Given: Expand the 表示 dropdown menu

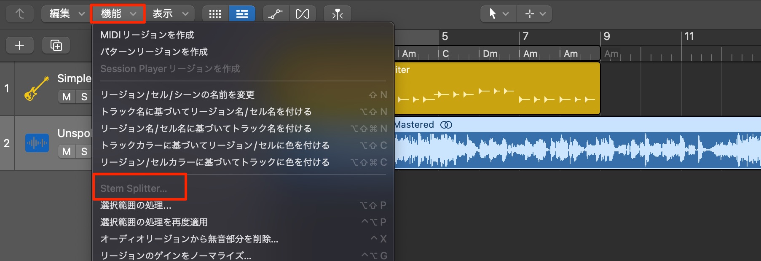Looking at the screenshot, I should pos(170,13).
